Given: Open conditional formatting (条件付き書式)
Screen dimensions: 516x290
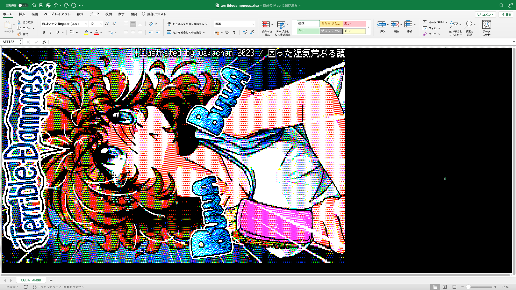Looking at the screenshot, I should pos(267,28).
